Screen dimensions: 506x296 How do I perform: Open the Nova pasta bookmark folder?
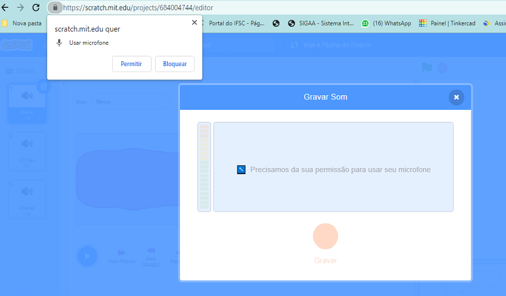pyautogui.click(x=22, y=23)
